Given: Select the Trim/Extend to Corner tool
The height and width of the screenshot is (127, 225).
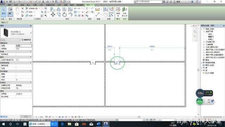Looking at the screenshot, I should pos(70,14).
